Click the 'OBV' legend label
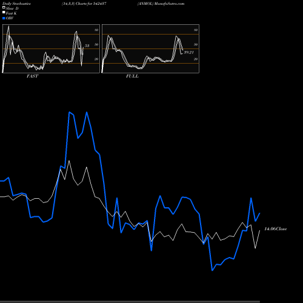Screen dimensions: 303x303 pyautogui.click(x=10, y=18)
